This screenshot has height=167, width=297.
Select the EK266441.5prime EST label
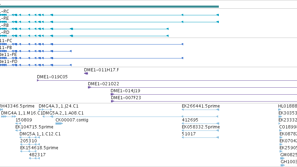pyautogui.click(x=201, y=106)
